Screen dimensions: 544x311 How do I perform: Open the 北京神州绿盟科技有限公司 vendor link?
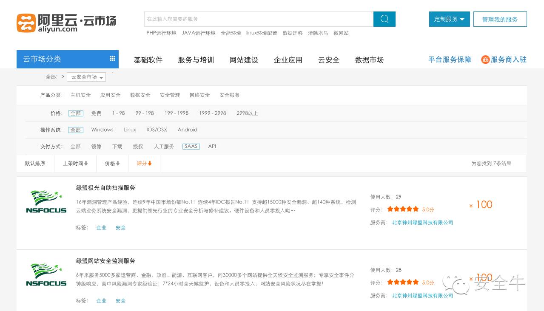pos(422,223)
